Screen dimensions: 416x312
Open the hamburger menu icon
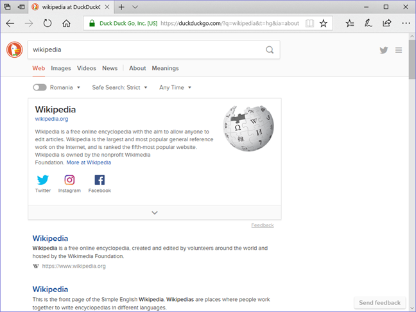(399, 50)
